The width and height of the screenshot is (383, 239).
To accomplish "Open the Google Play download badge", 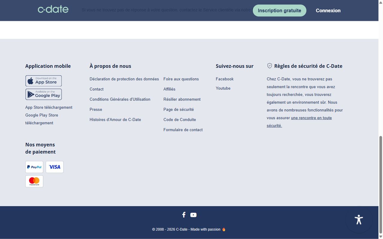I will (x=43, y=94).
